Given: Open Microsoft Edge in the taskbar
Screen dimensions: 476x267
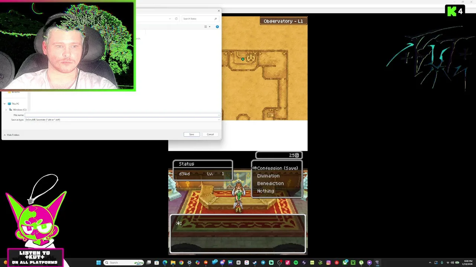Looking at the screenshot, I should 165,263.
